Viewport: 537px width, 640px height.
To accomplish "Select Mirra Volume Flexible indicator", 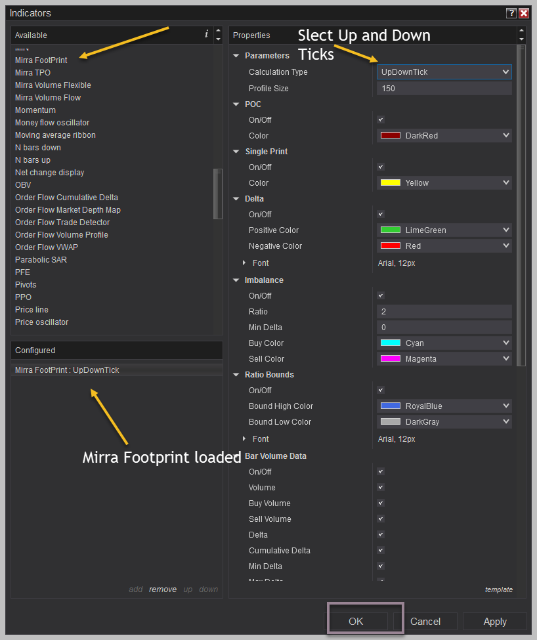I will click(53, 85).
